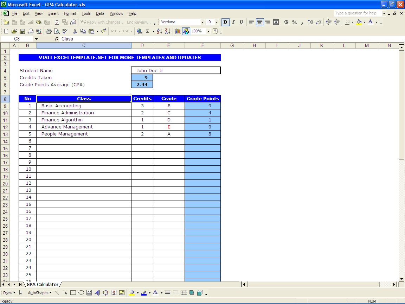
Task: Toggle Bold formatting button
Action: coord(225,22)
